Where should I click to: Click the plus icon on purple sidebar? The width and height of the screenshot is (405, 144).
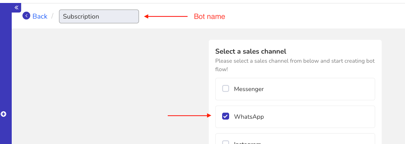(4, 114)
